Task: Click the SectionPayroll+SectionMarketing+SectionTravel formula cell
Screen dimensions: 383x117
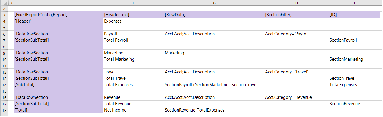Action: coord(211,85)
